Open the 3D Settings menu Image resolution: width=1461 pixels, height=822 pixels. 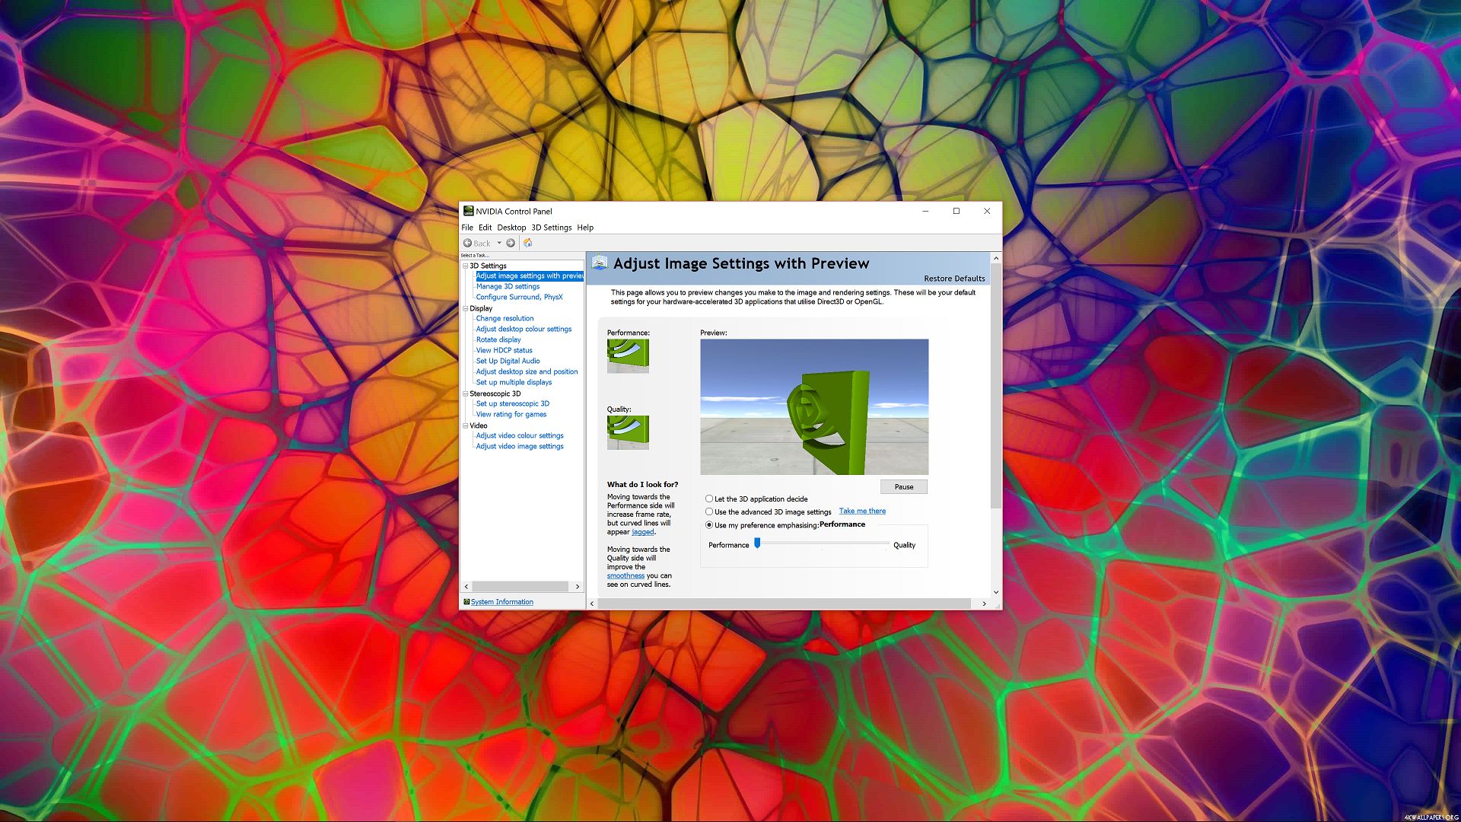click(551, 228)
